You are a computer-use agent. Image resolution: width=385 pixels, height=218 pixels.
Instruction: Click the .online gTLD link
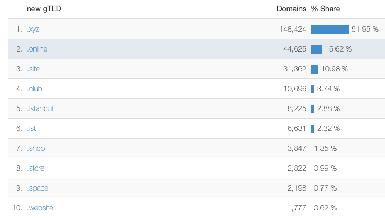click(37, 49)
